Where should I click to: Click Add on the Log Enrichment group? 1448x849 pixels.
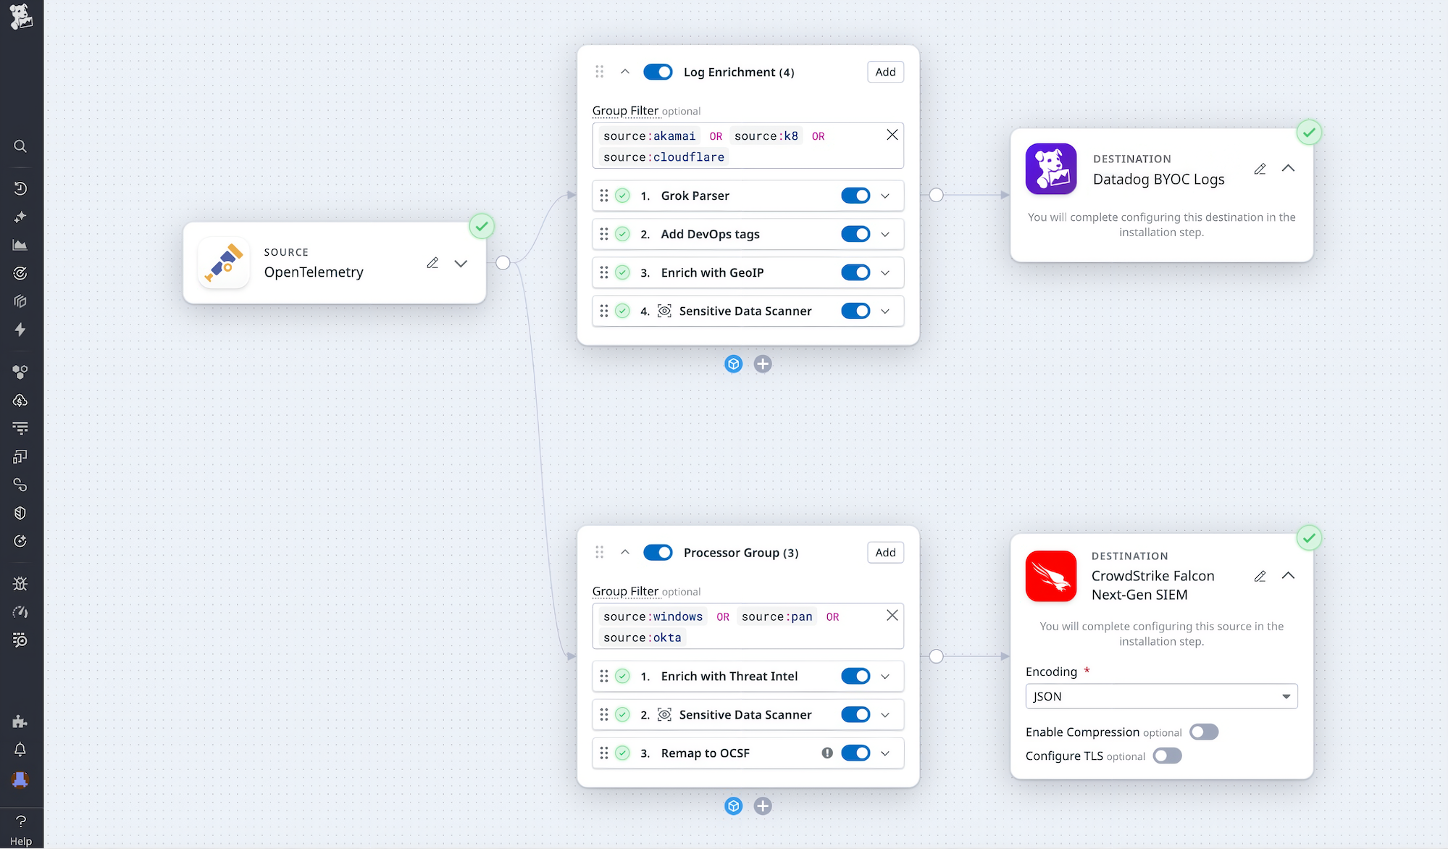pyautogui.click(x=884, y=72)
